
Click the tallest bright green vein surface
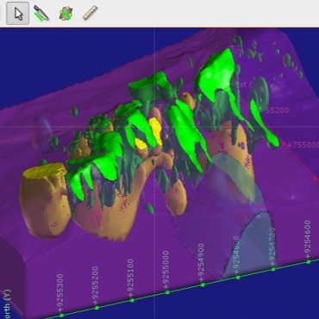(x=217, y=75)
